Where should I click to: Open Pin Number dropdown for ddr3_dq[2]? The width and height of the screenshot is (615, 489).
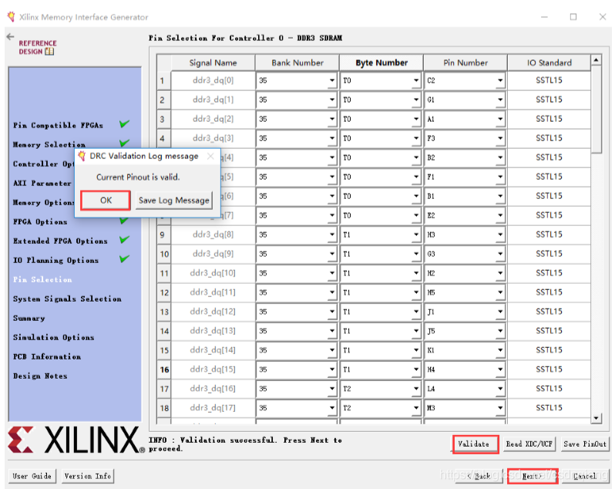click(x=499, y=119)
